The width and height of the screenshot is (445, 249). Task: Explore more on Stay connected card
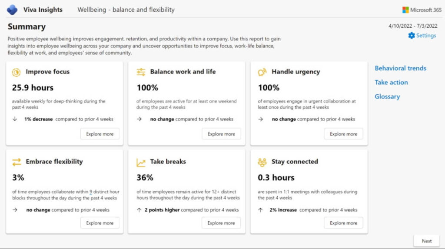[343, 223]
